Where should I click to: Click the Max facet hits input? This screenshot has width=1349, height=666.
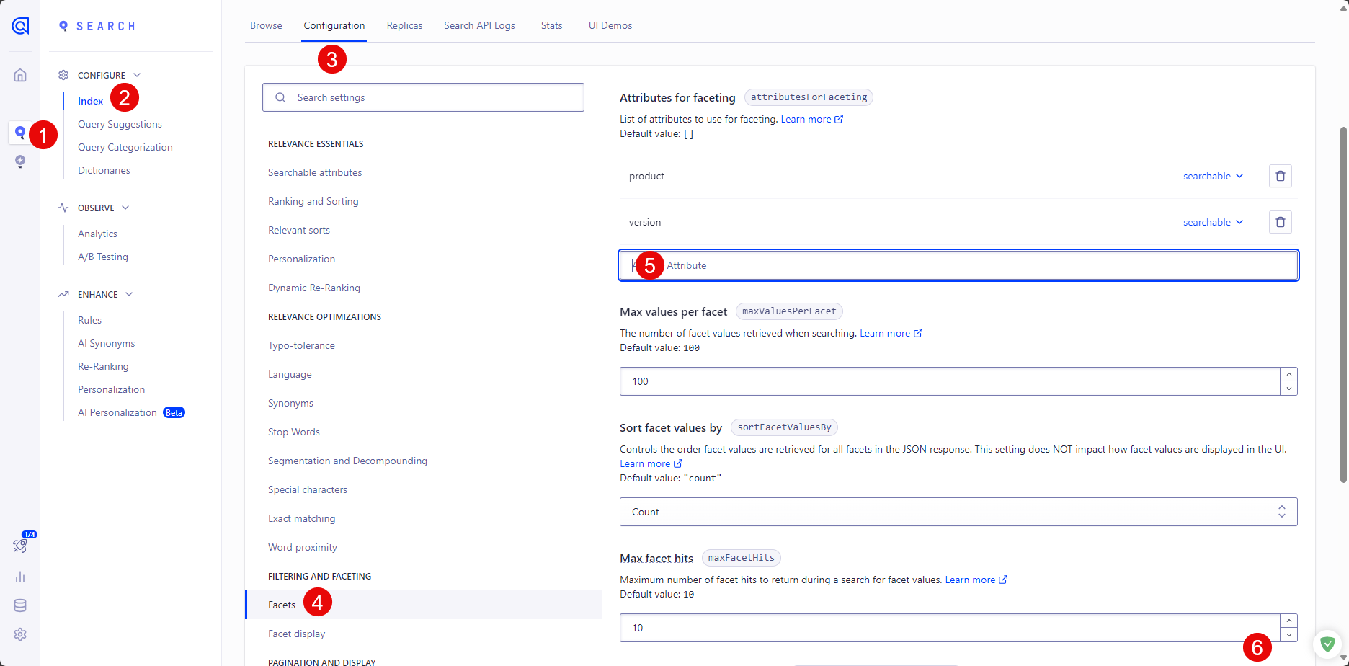[x=950, y=628]
